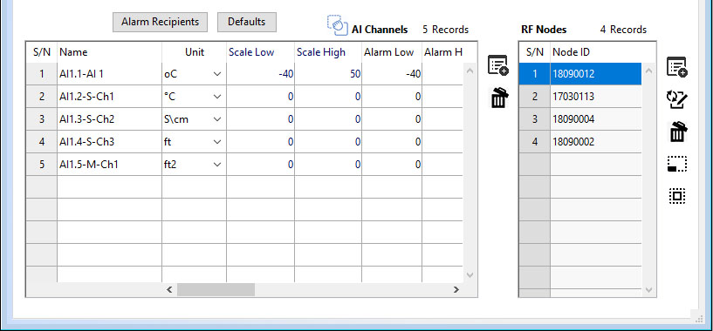Select RF node 17030113
713x331 pixels.
tap(596, 97)
